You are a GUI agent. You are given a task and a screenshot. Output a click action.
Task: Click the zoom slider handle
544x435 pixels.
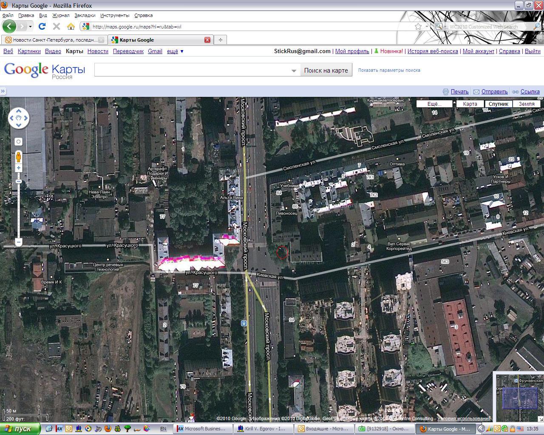coord(19,182)
